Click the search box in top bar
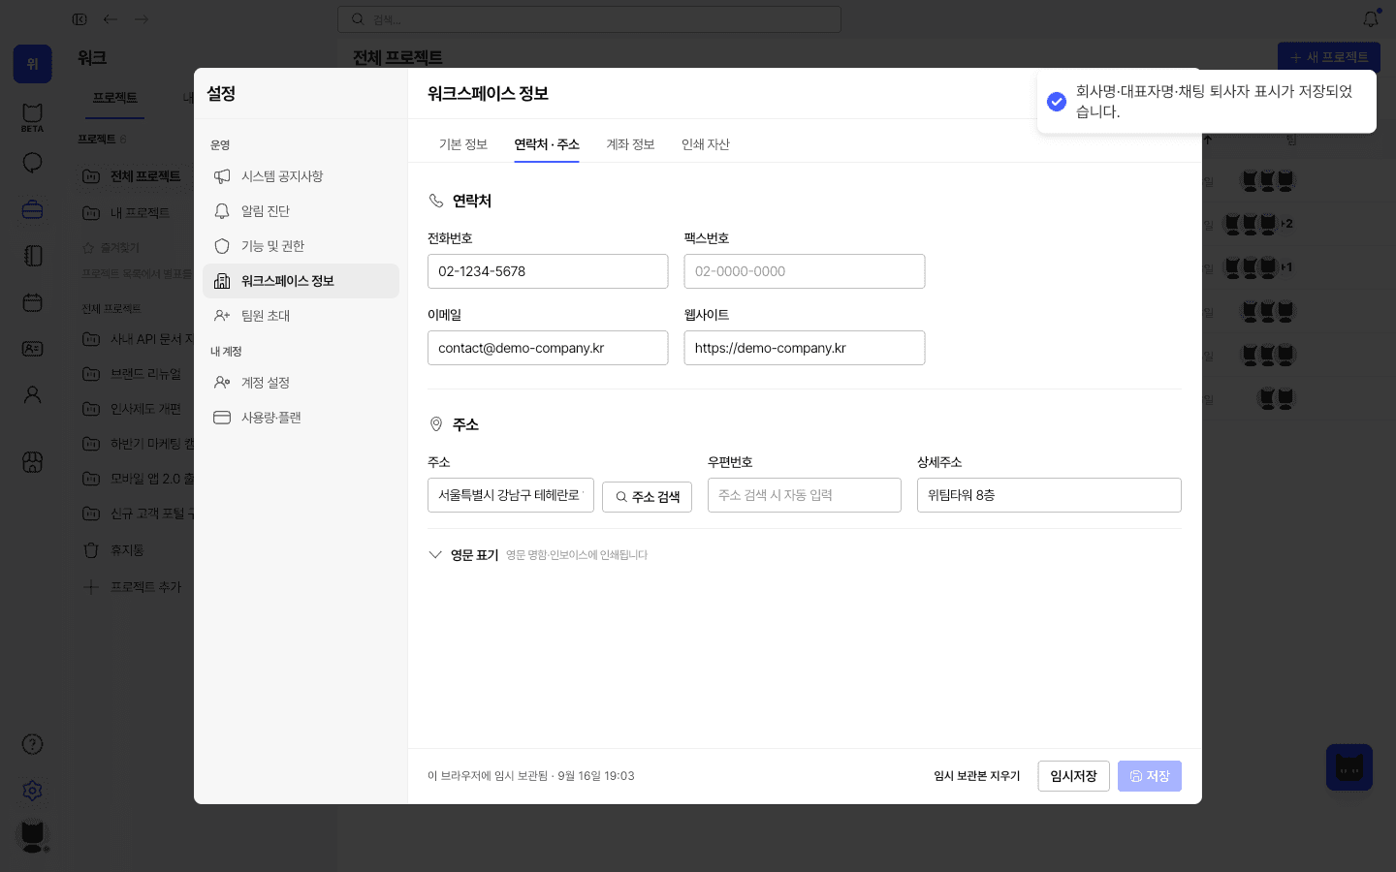This screenshot has height=872, width=1396. pos(589,19)
